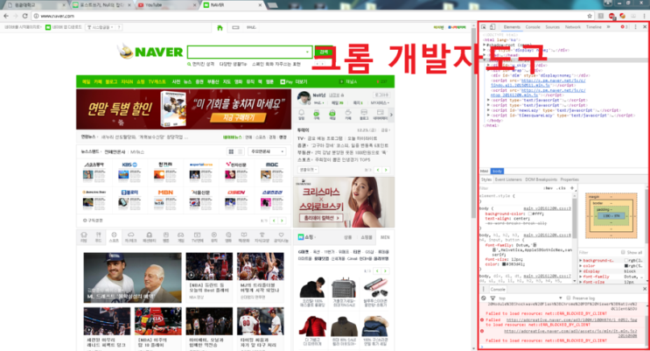Show more DevTools tabs with the » chevron
The height and width of the screenshot is (351, 650).
[x=608, y=27]
